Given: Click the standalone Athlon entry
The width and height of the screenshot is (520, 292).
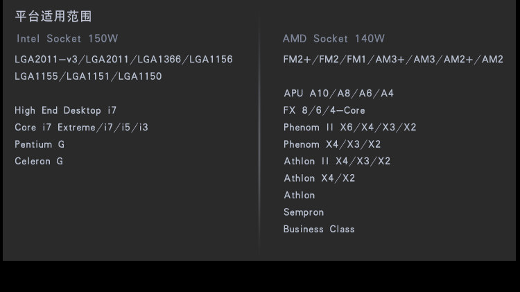Looking at the screenshot, I should (299, 195).
